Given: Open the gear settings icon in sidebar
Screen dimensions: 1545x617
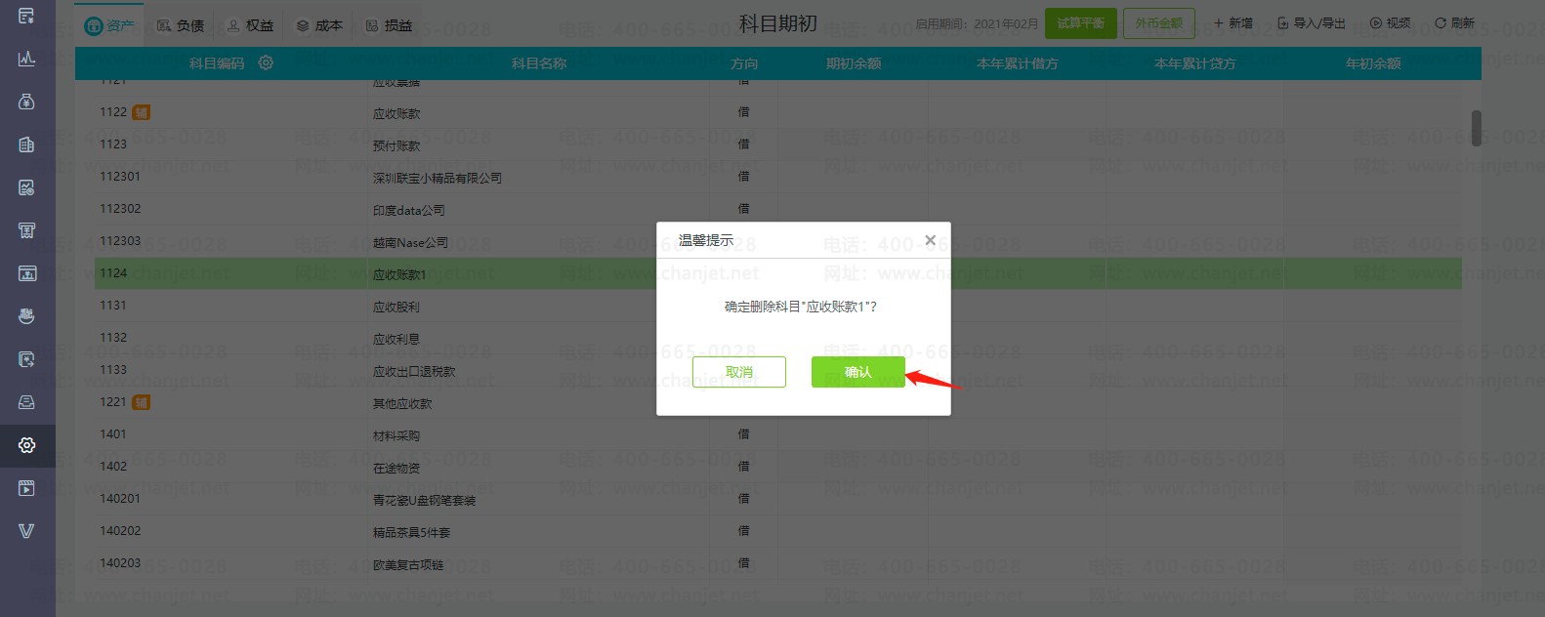Looking at the screenshot, I should [26, 445].
